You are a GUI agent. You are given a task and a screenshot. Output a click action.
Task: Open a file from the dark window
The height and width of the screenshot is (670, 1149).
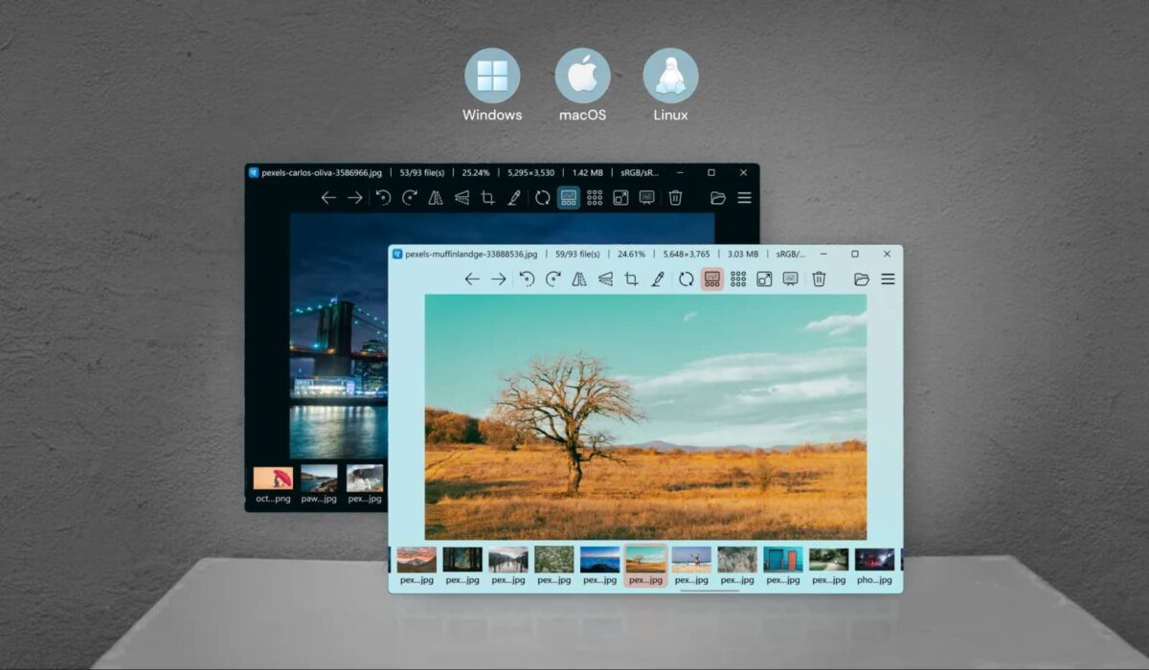pyautogui.click(x=718, y=197)
